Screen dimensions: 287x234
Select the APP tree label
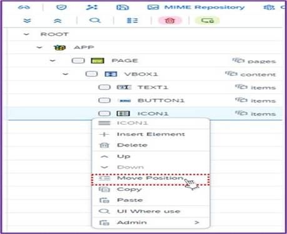coord(84,47)
